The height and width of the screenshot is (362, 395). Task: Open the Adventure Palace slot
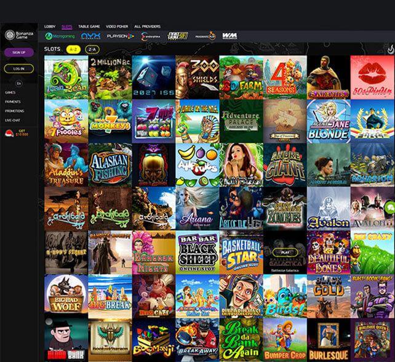tap(241, 121)
